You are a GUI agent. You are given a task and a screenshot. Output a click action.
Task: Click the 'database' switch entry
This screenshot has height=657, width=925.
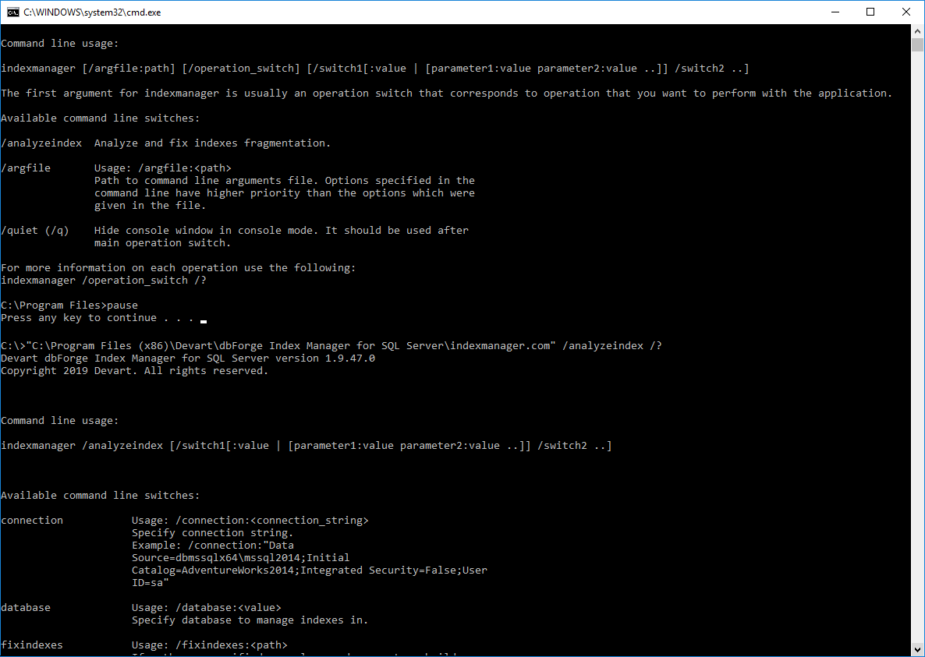[x=24, y=607]
